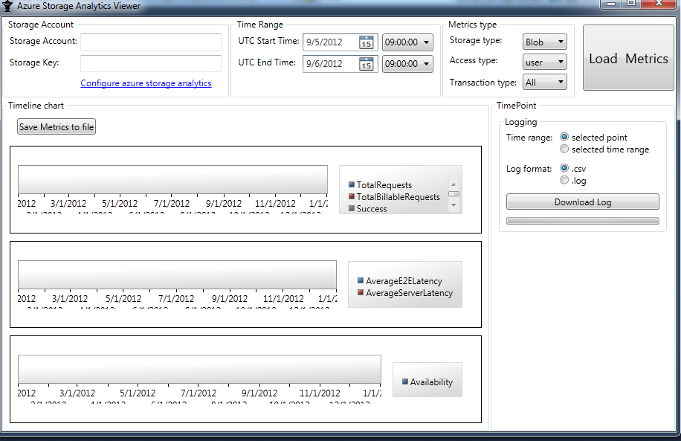Click the legend scrollbar up arrow
Screen dimensions: 681x441
[454, 184]
